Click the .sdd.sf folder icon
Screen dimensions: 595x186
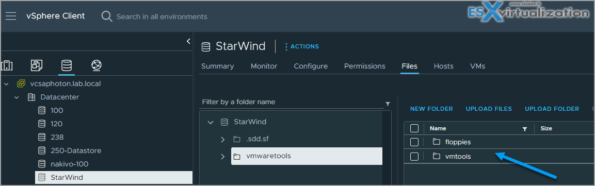[237, 140]
